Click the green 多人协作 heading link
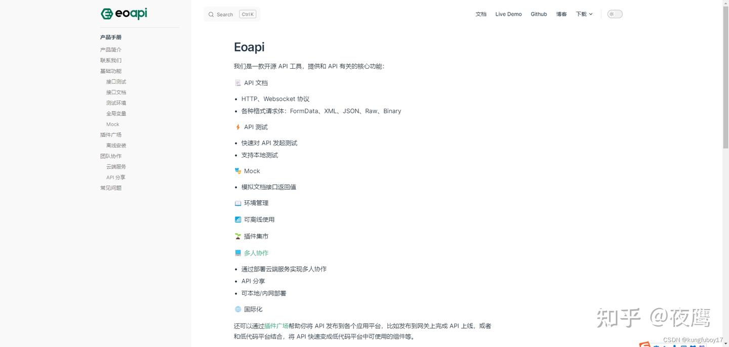 point(256,253)
